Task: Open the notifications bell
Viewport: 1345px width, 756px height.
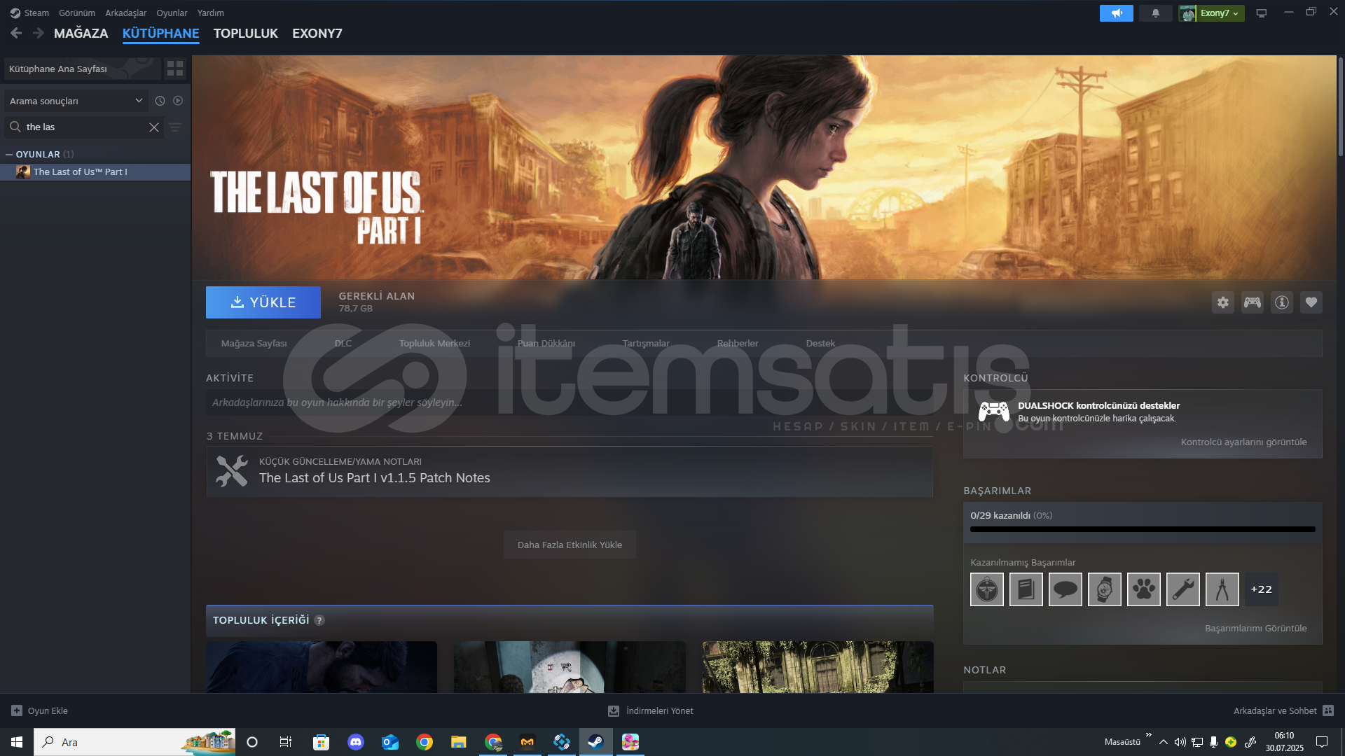Action: (1156, 13)
